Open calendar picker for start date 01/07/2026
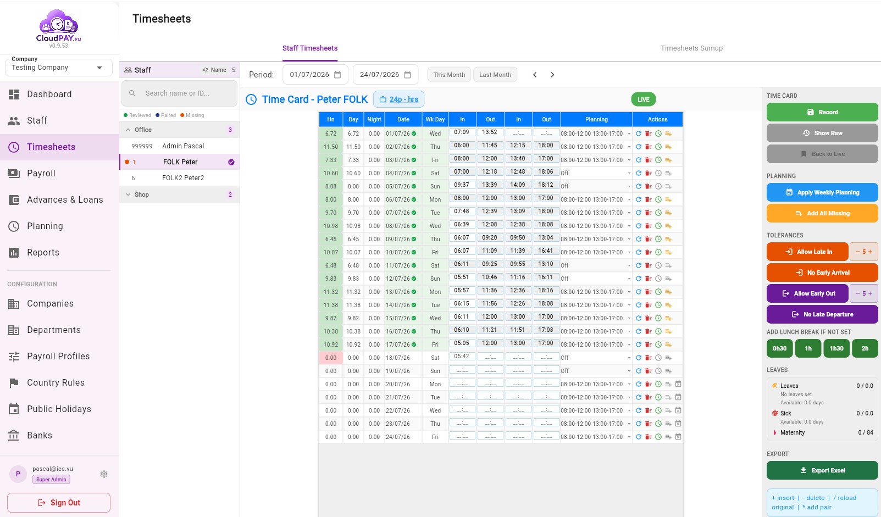The image size is (881, 517). (337, 75)
